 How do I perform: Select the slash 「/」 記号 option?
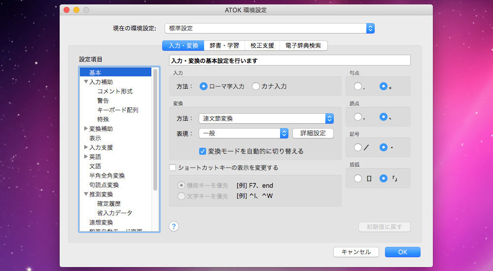[x=358, y=147]
